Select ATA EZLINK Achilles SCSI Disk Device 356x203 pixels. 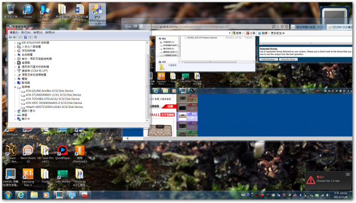[x=50, y=91]
